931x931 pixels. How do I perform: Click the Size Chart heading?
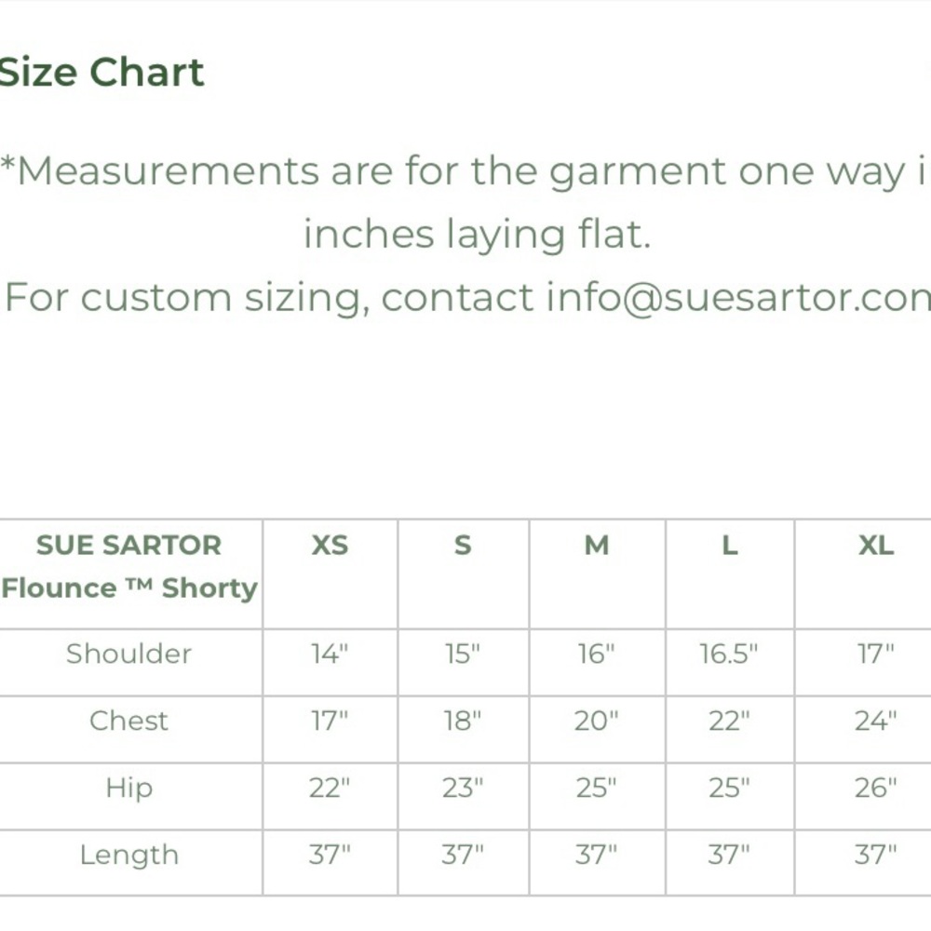tap(101, 73)
